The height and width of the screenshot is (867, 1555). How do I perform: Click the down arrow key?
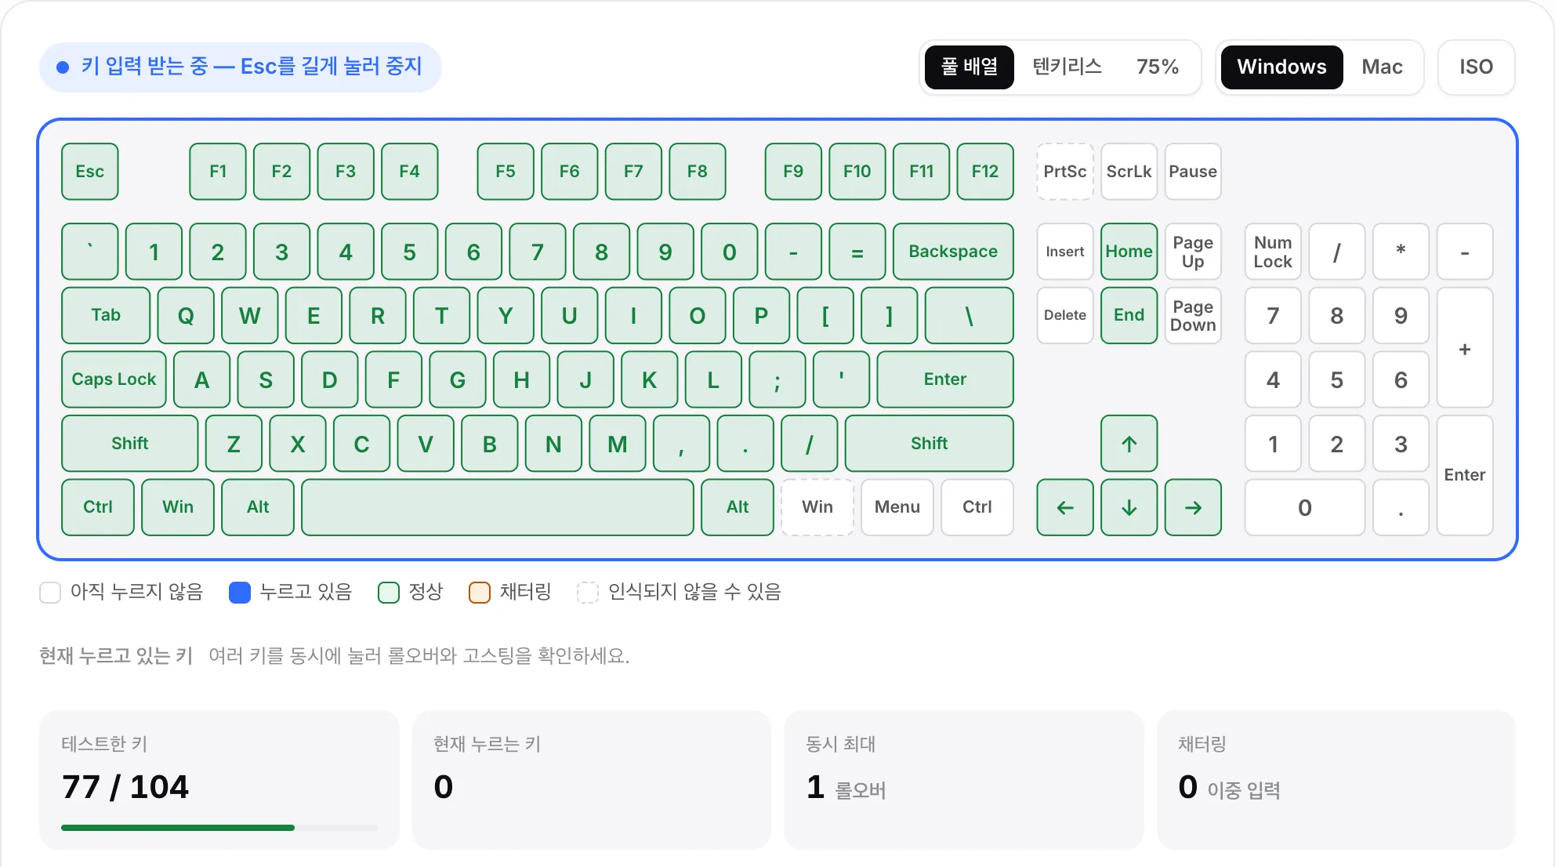pyautogui.click(x=1129, y=507)
